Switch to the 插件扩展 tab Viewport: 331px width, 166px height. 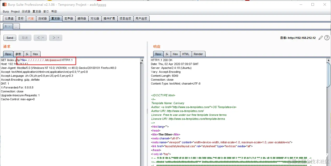tap(109, 19)
